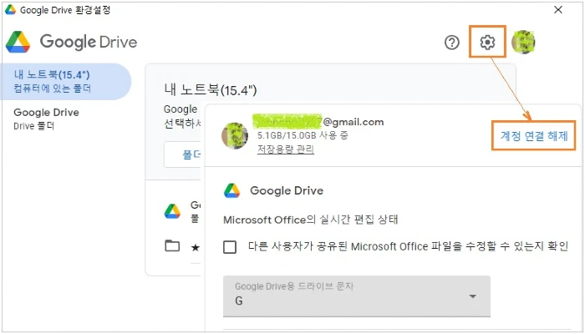Screen dimensions: 585x334
Task: Click the 5.1GB/15.0GB 사용 중 storage text
Action: point(303,135)
